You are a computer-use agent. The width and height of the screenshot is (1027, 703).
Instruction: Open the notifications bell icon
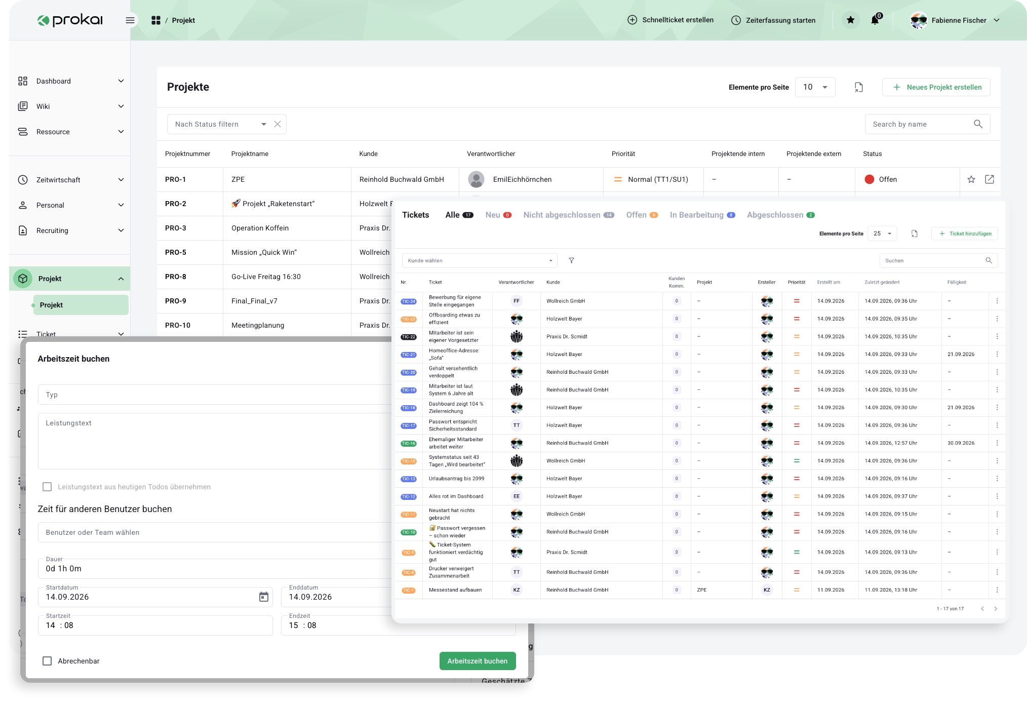click(875, 20)
